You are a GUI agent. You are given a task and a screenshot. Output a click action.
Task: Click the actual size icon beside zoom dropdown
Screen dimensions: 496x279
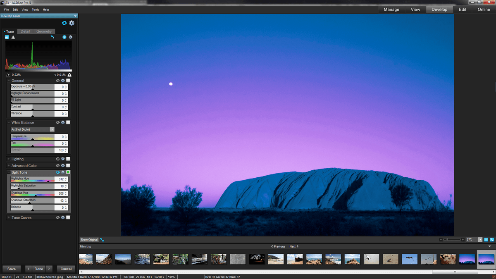pos(486,240)
